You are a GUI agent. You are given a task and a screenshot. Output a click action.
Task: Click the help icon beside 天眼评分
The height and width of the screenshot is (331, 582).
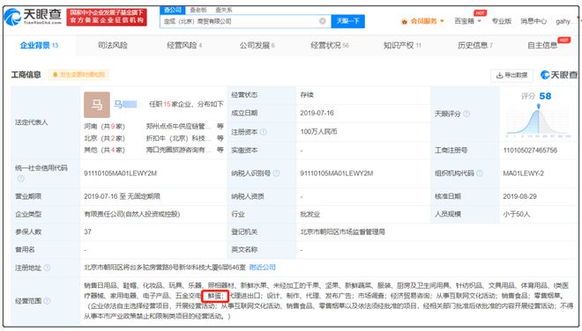(467, 114)
